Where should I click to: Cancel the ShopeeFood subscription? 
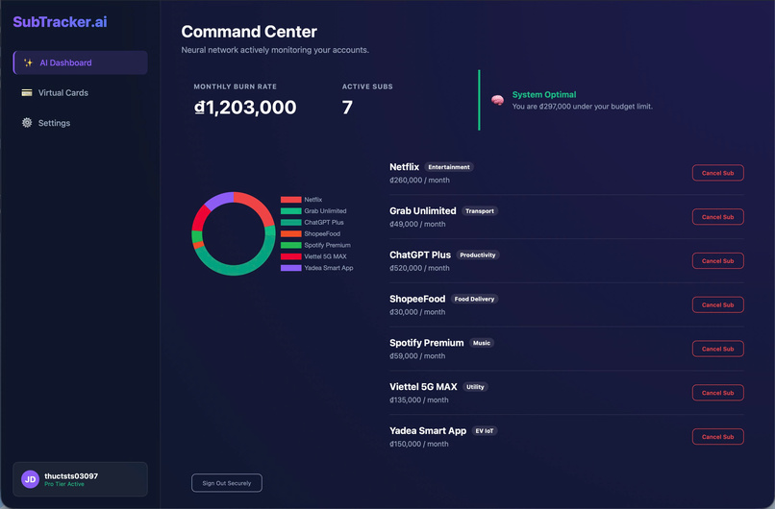717,304
